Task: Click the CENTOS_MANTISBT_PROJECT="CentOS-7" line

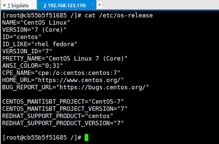Action: tap(63, 102)
